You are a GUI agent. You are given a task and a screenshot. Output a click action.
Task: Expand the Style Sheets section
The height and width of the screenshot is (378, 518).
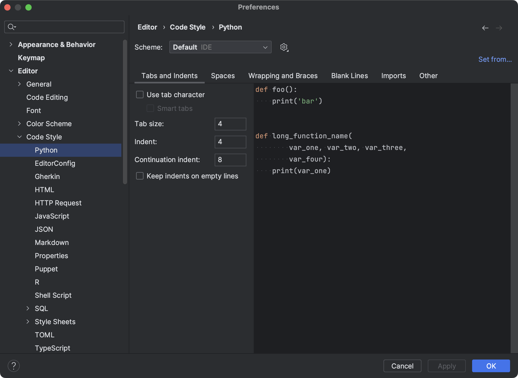(28, 322)
